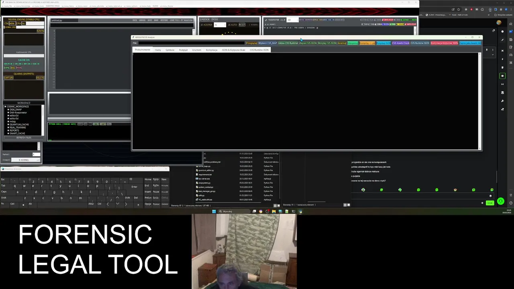The height and width of the screenshot is (289, 514).
Task: Select the MAX cache mode button
Action: [19, 68]
